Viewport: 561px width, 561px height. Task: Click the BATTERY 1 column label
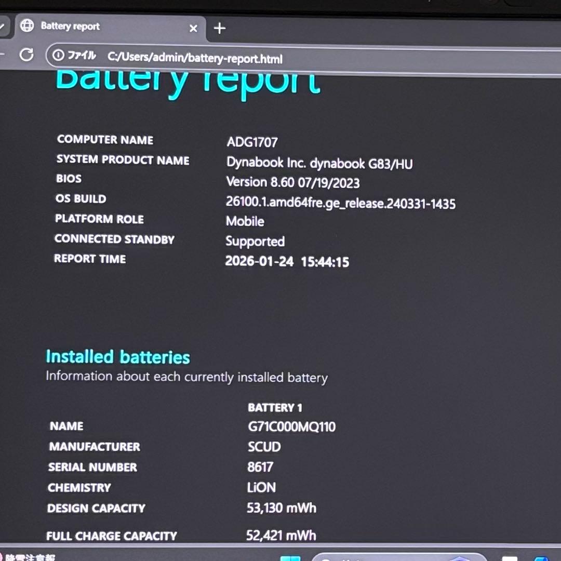click(275, 408)
